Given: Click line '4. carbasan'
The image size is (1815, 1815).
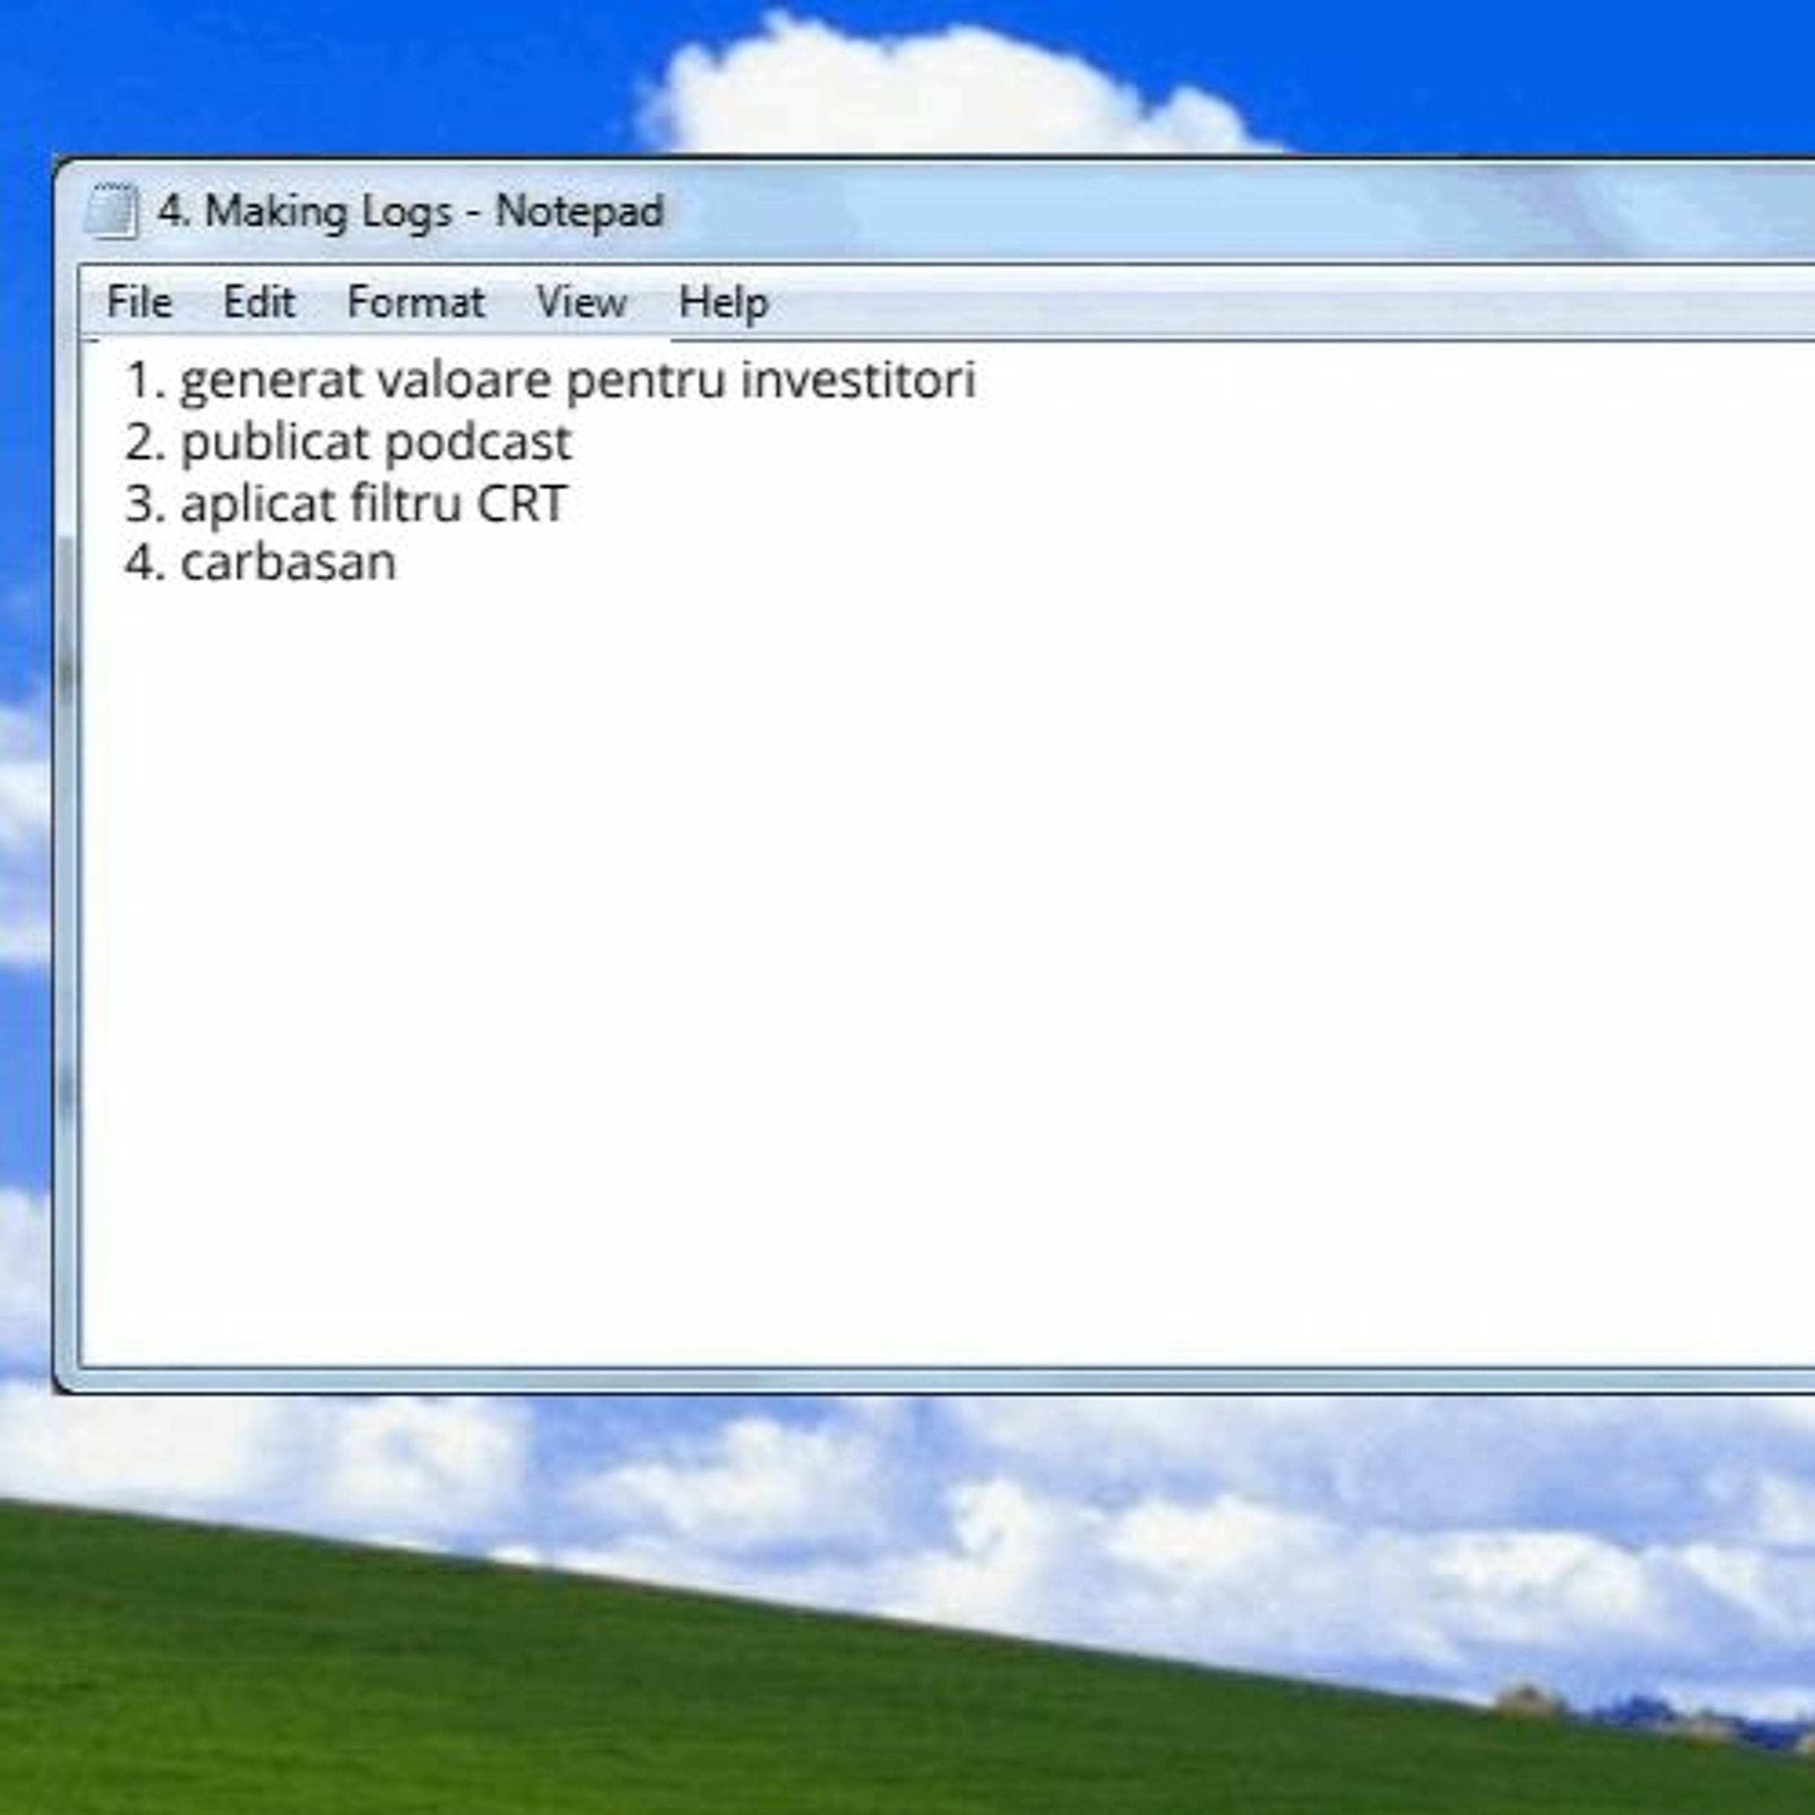Looking at the screenshot, I should click(x=260, y=564).
